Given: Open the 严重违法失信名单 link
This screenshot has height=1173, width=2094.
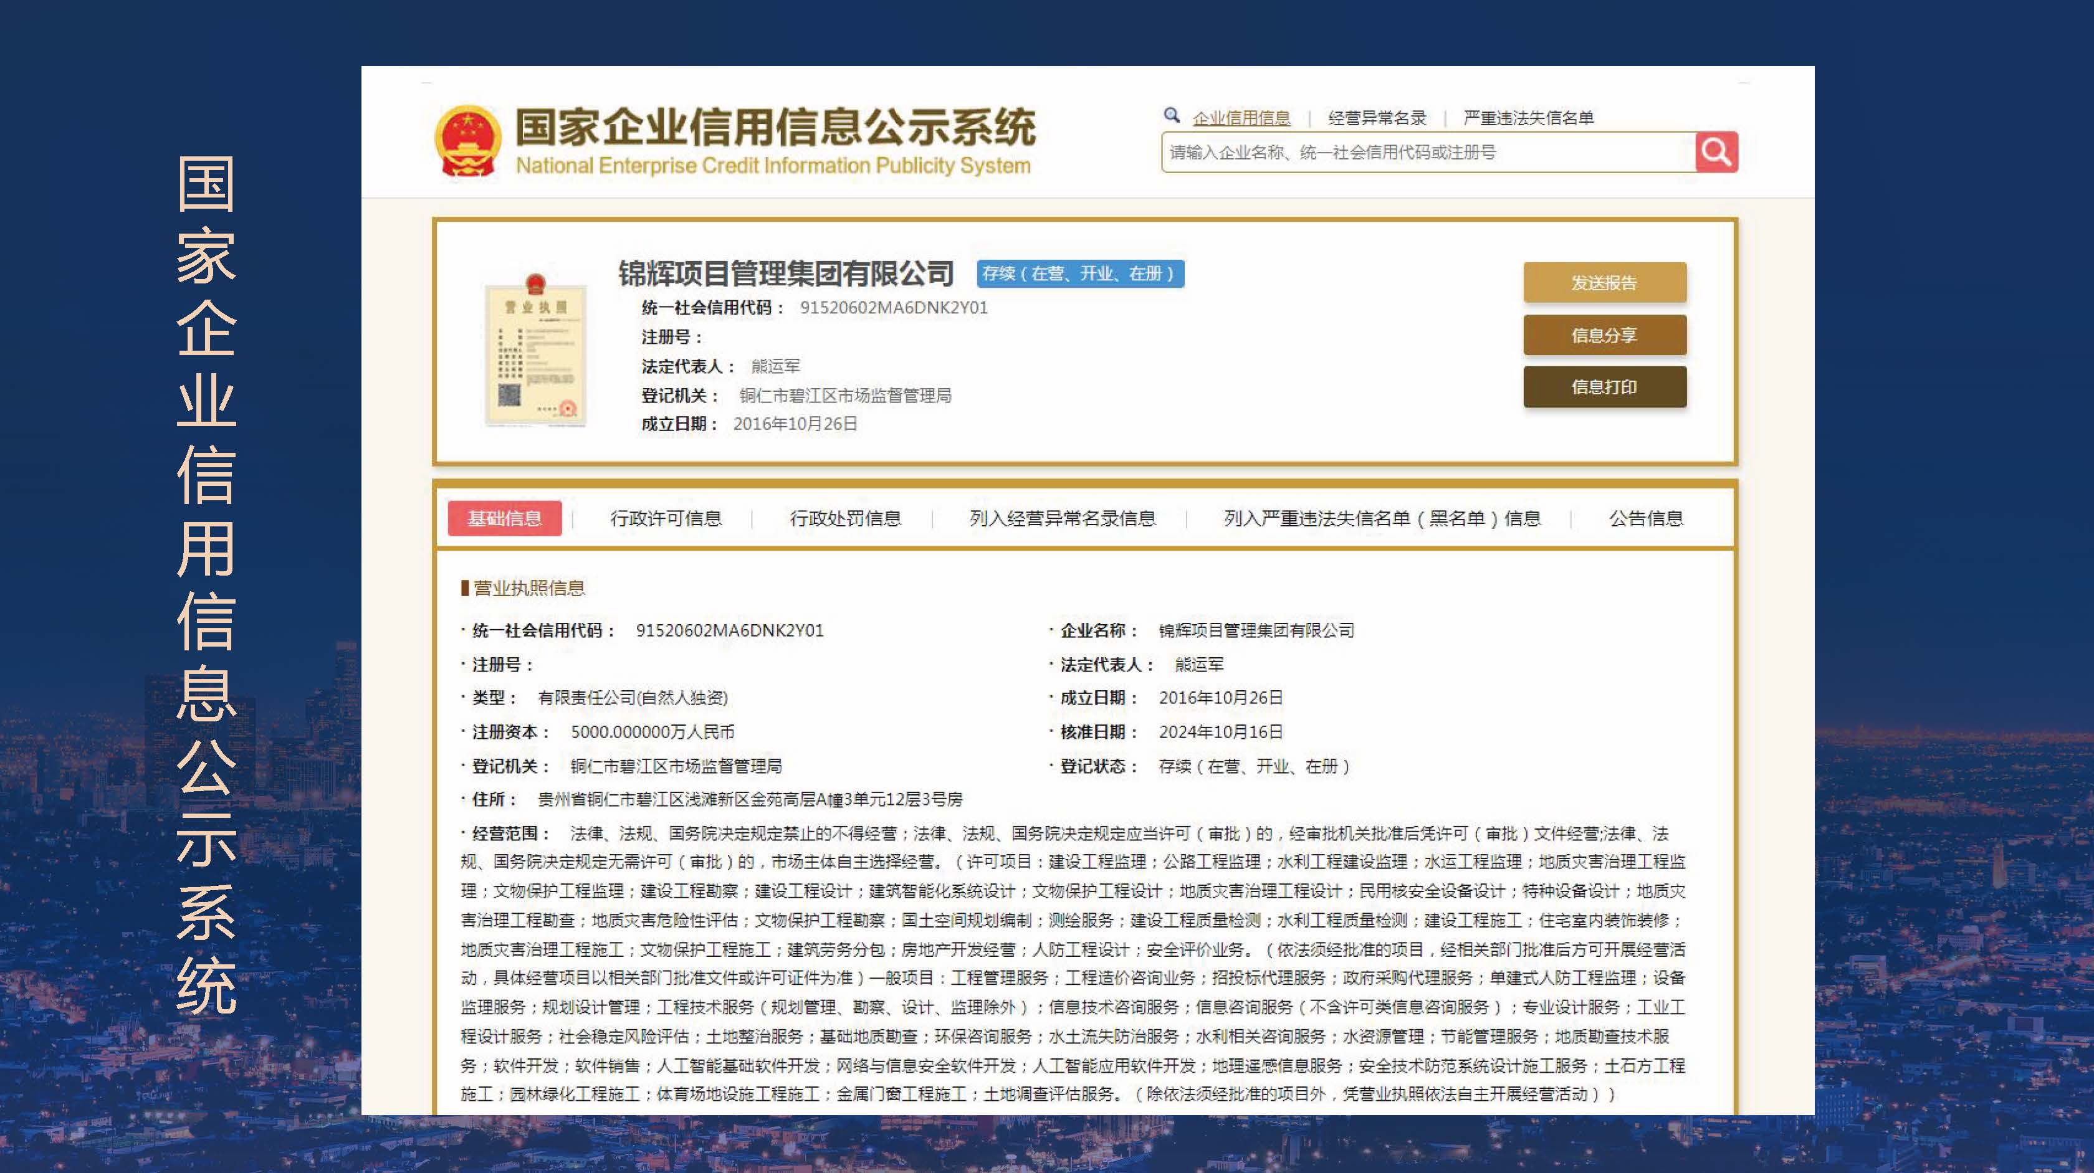Looking at the screenshot, I should 1528,118.
